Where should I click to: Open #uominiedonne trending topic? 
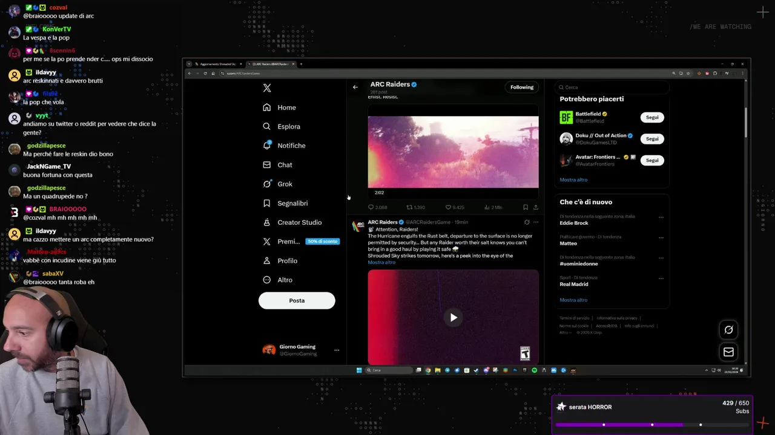click(x=579, y=264)
